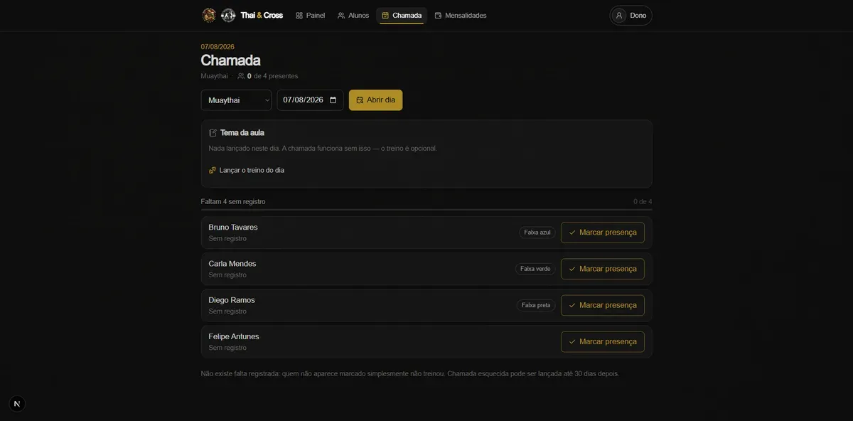This screenshot has height=421, width=853.
Task: Click the Faixa preta badge
Action: [x=536, y=305]
